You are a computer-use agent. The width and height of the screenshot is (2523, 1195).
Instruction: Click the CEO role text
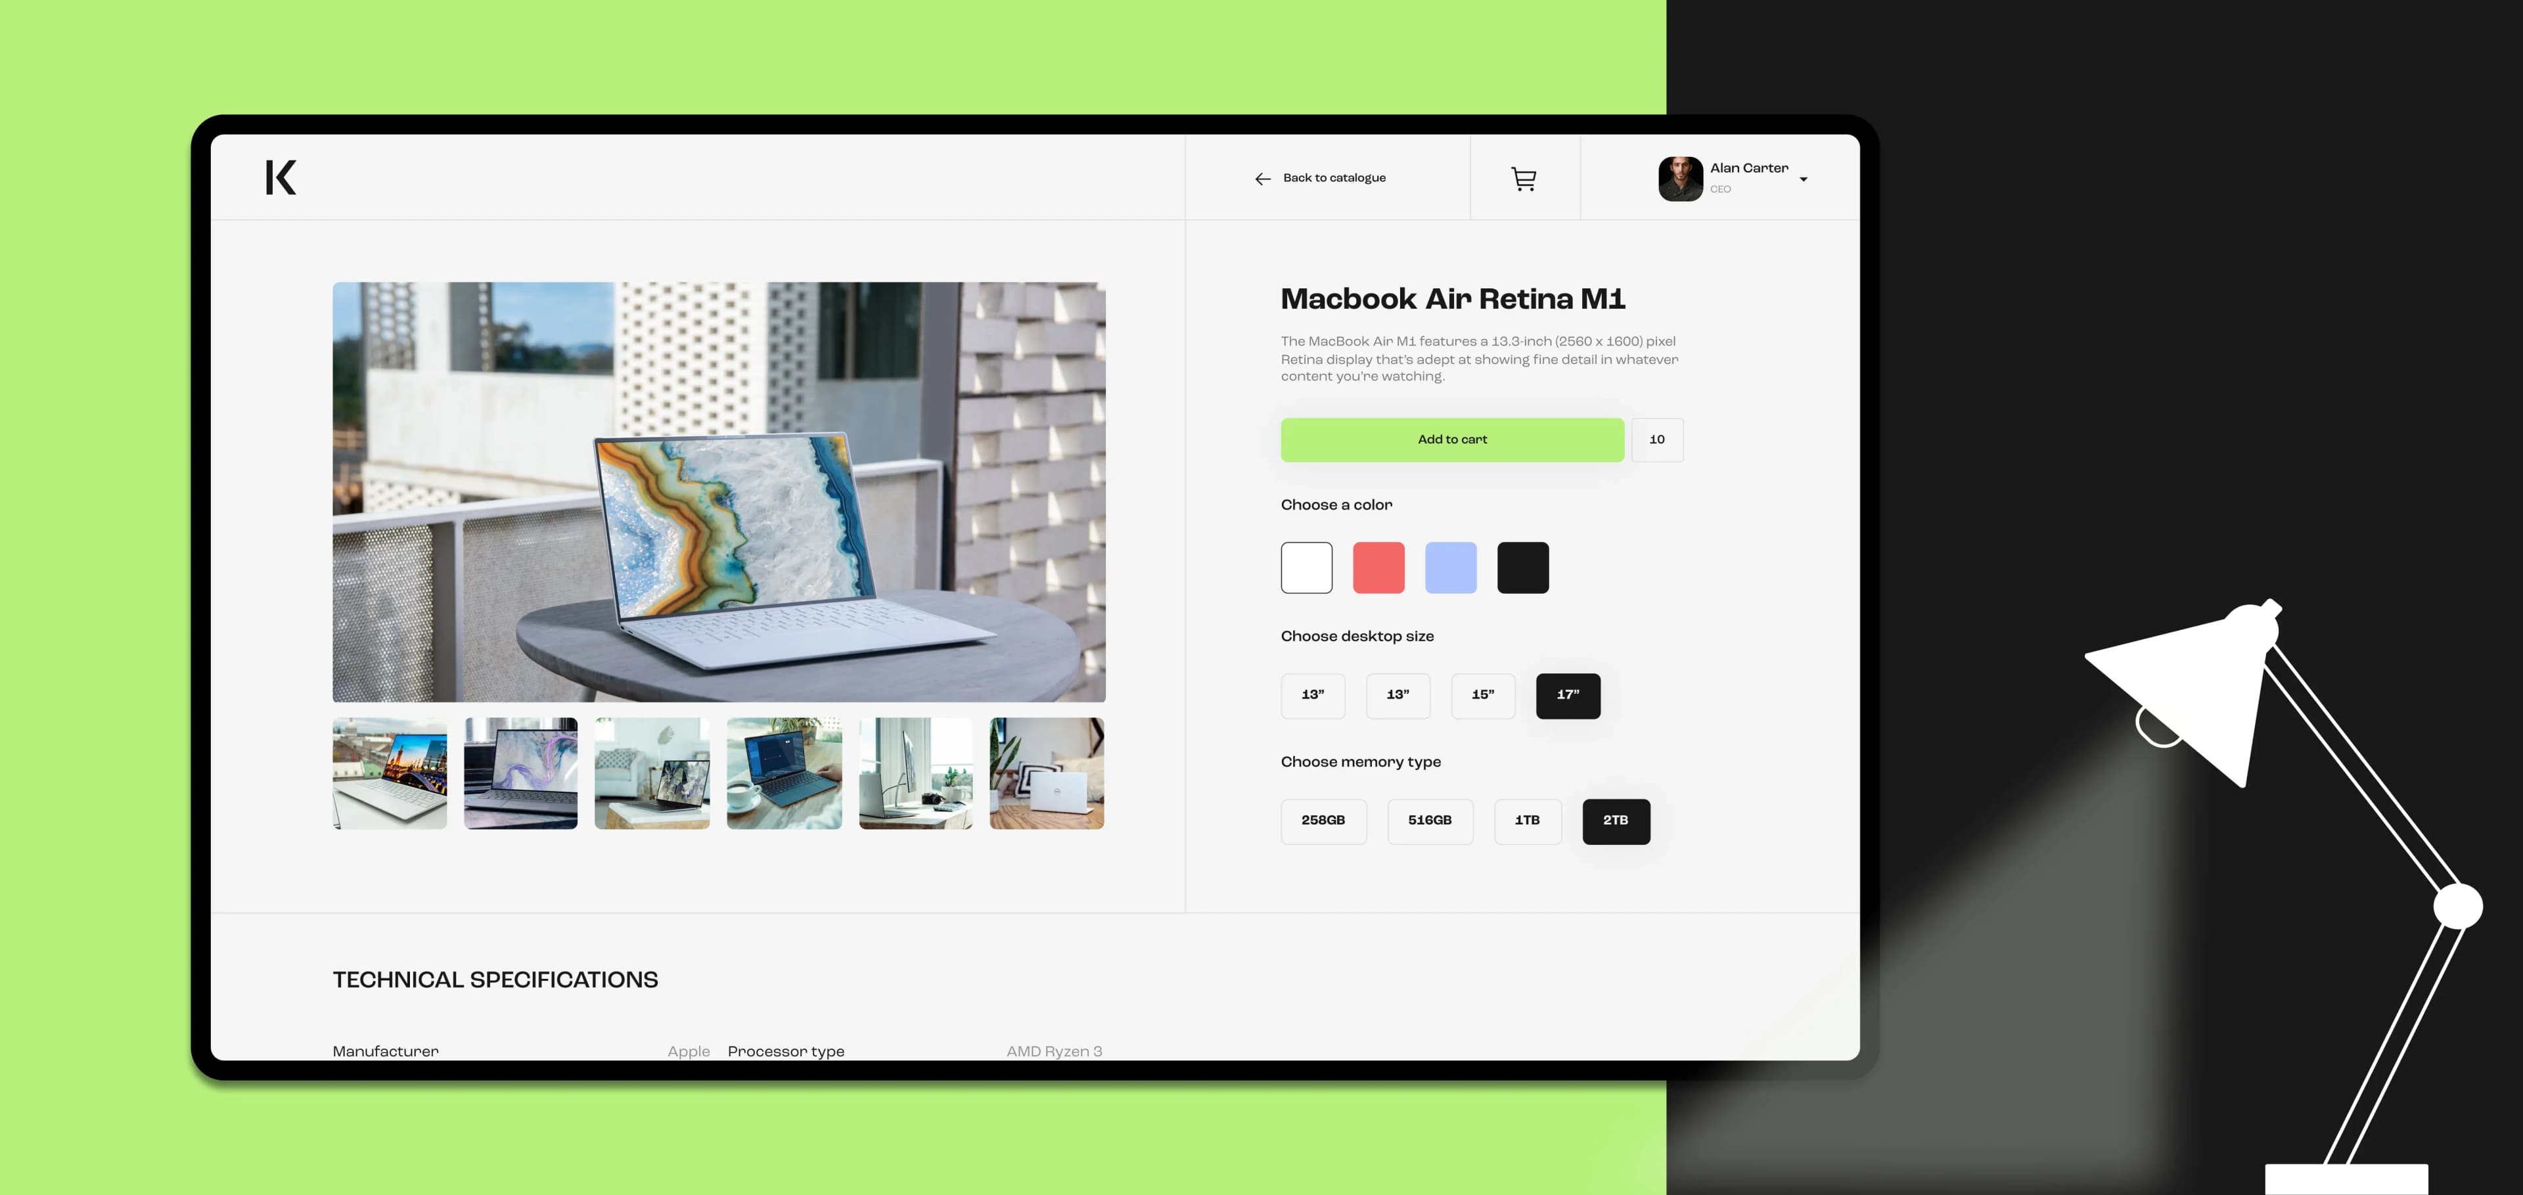coord(1720,189)
